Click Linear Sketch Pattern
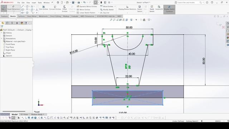The width and height of the screenshot is (229, 129). (x=86, y=13)
